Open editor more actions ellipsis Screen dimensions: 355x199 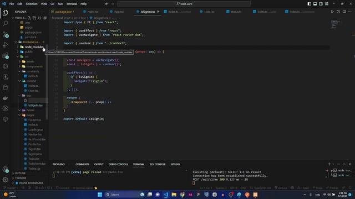(x=350, y=12)
